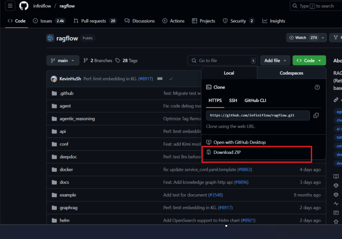Toggle the green Code dropdown button
342x239 pixels.
point(309,61)
